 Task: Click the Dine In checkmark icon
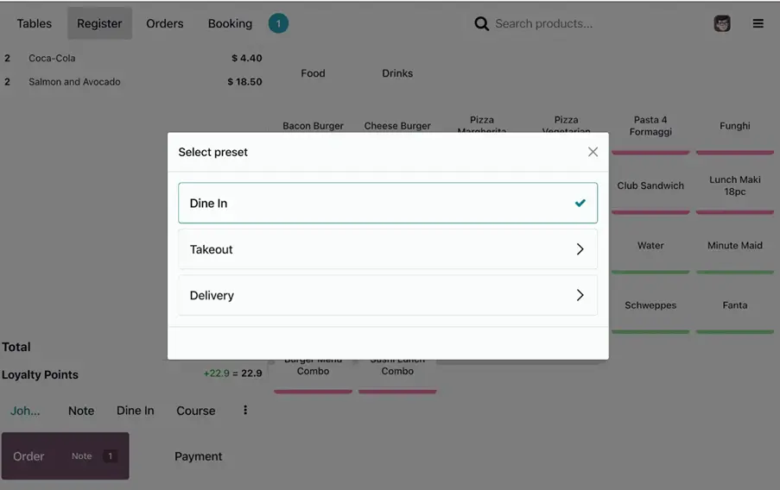pos(580,204)
